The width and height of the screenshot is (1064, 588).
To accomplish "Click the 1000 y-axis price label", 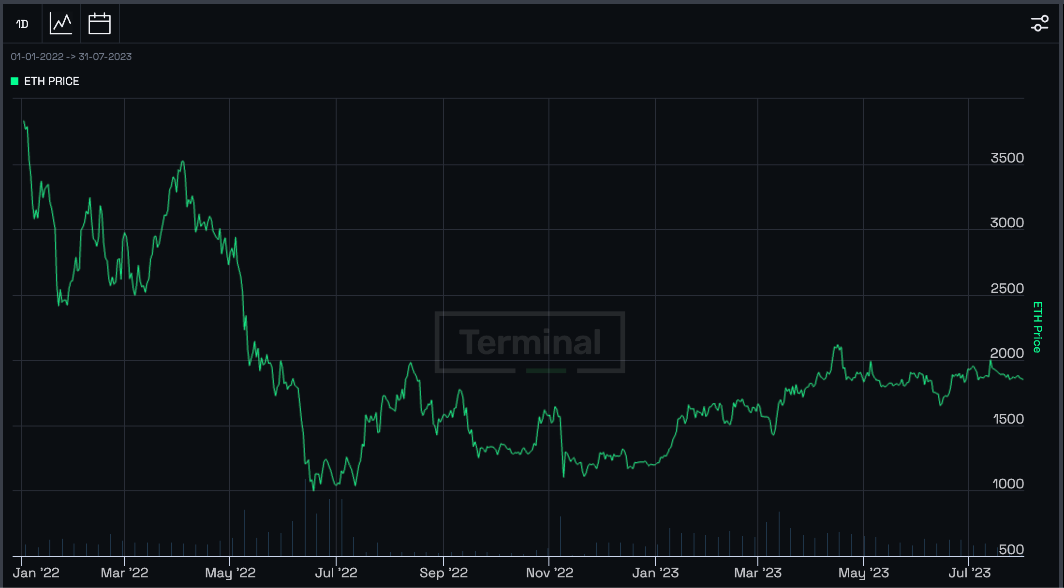I will [1008, 484].
